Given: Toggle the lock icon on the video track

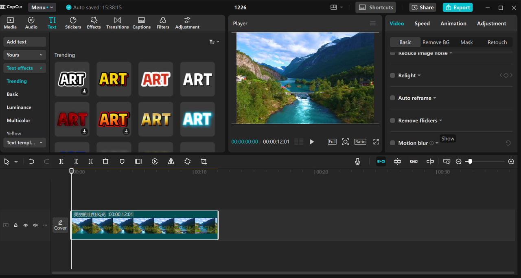Looking at the screenshot, I should click(x=15, y=225).
